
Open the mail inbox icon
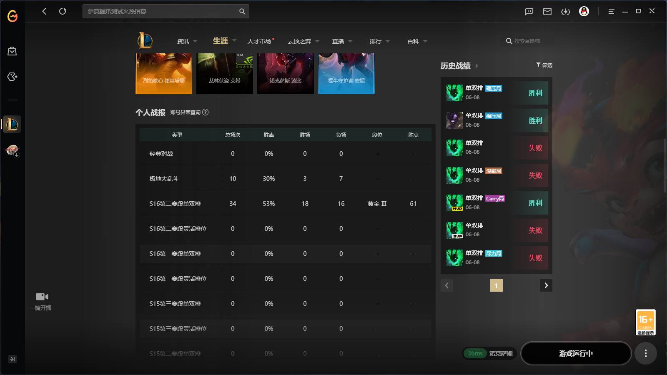pos(547,11)
